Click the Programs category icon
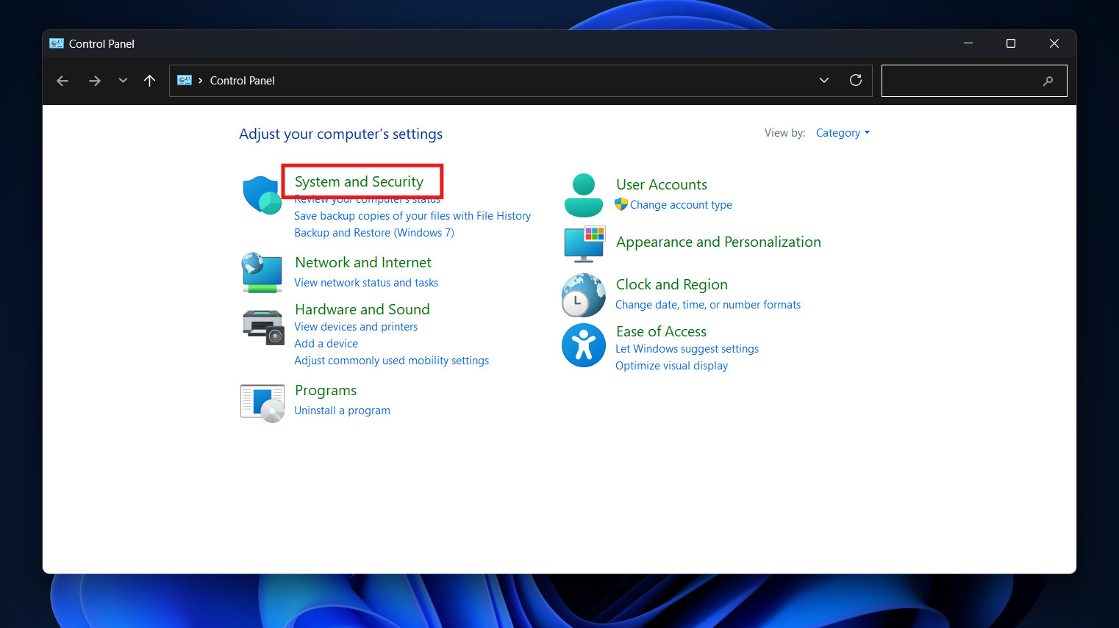This screenshot has width=1119, height=628. click(x=262, y=403)
